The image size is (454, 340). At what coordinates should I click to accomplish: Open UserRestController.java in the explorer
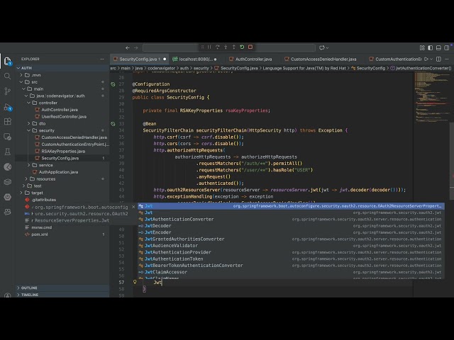click(64, 116)
